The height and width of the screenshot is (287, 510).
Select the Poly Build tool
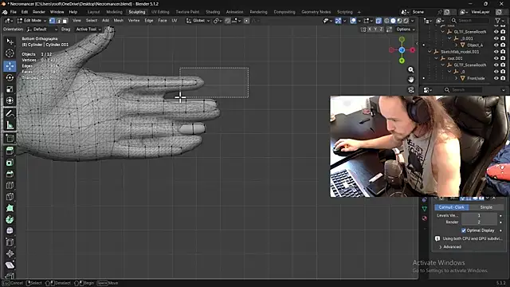click(x=10, y=208)
